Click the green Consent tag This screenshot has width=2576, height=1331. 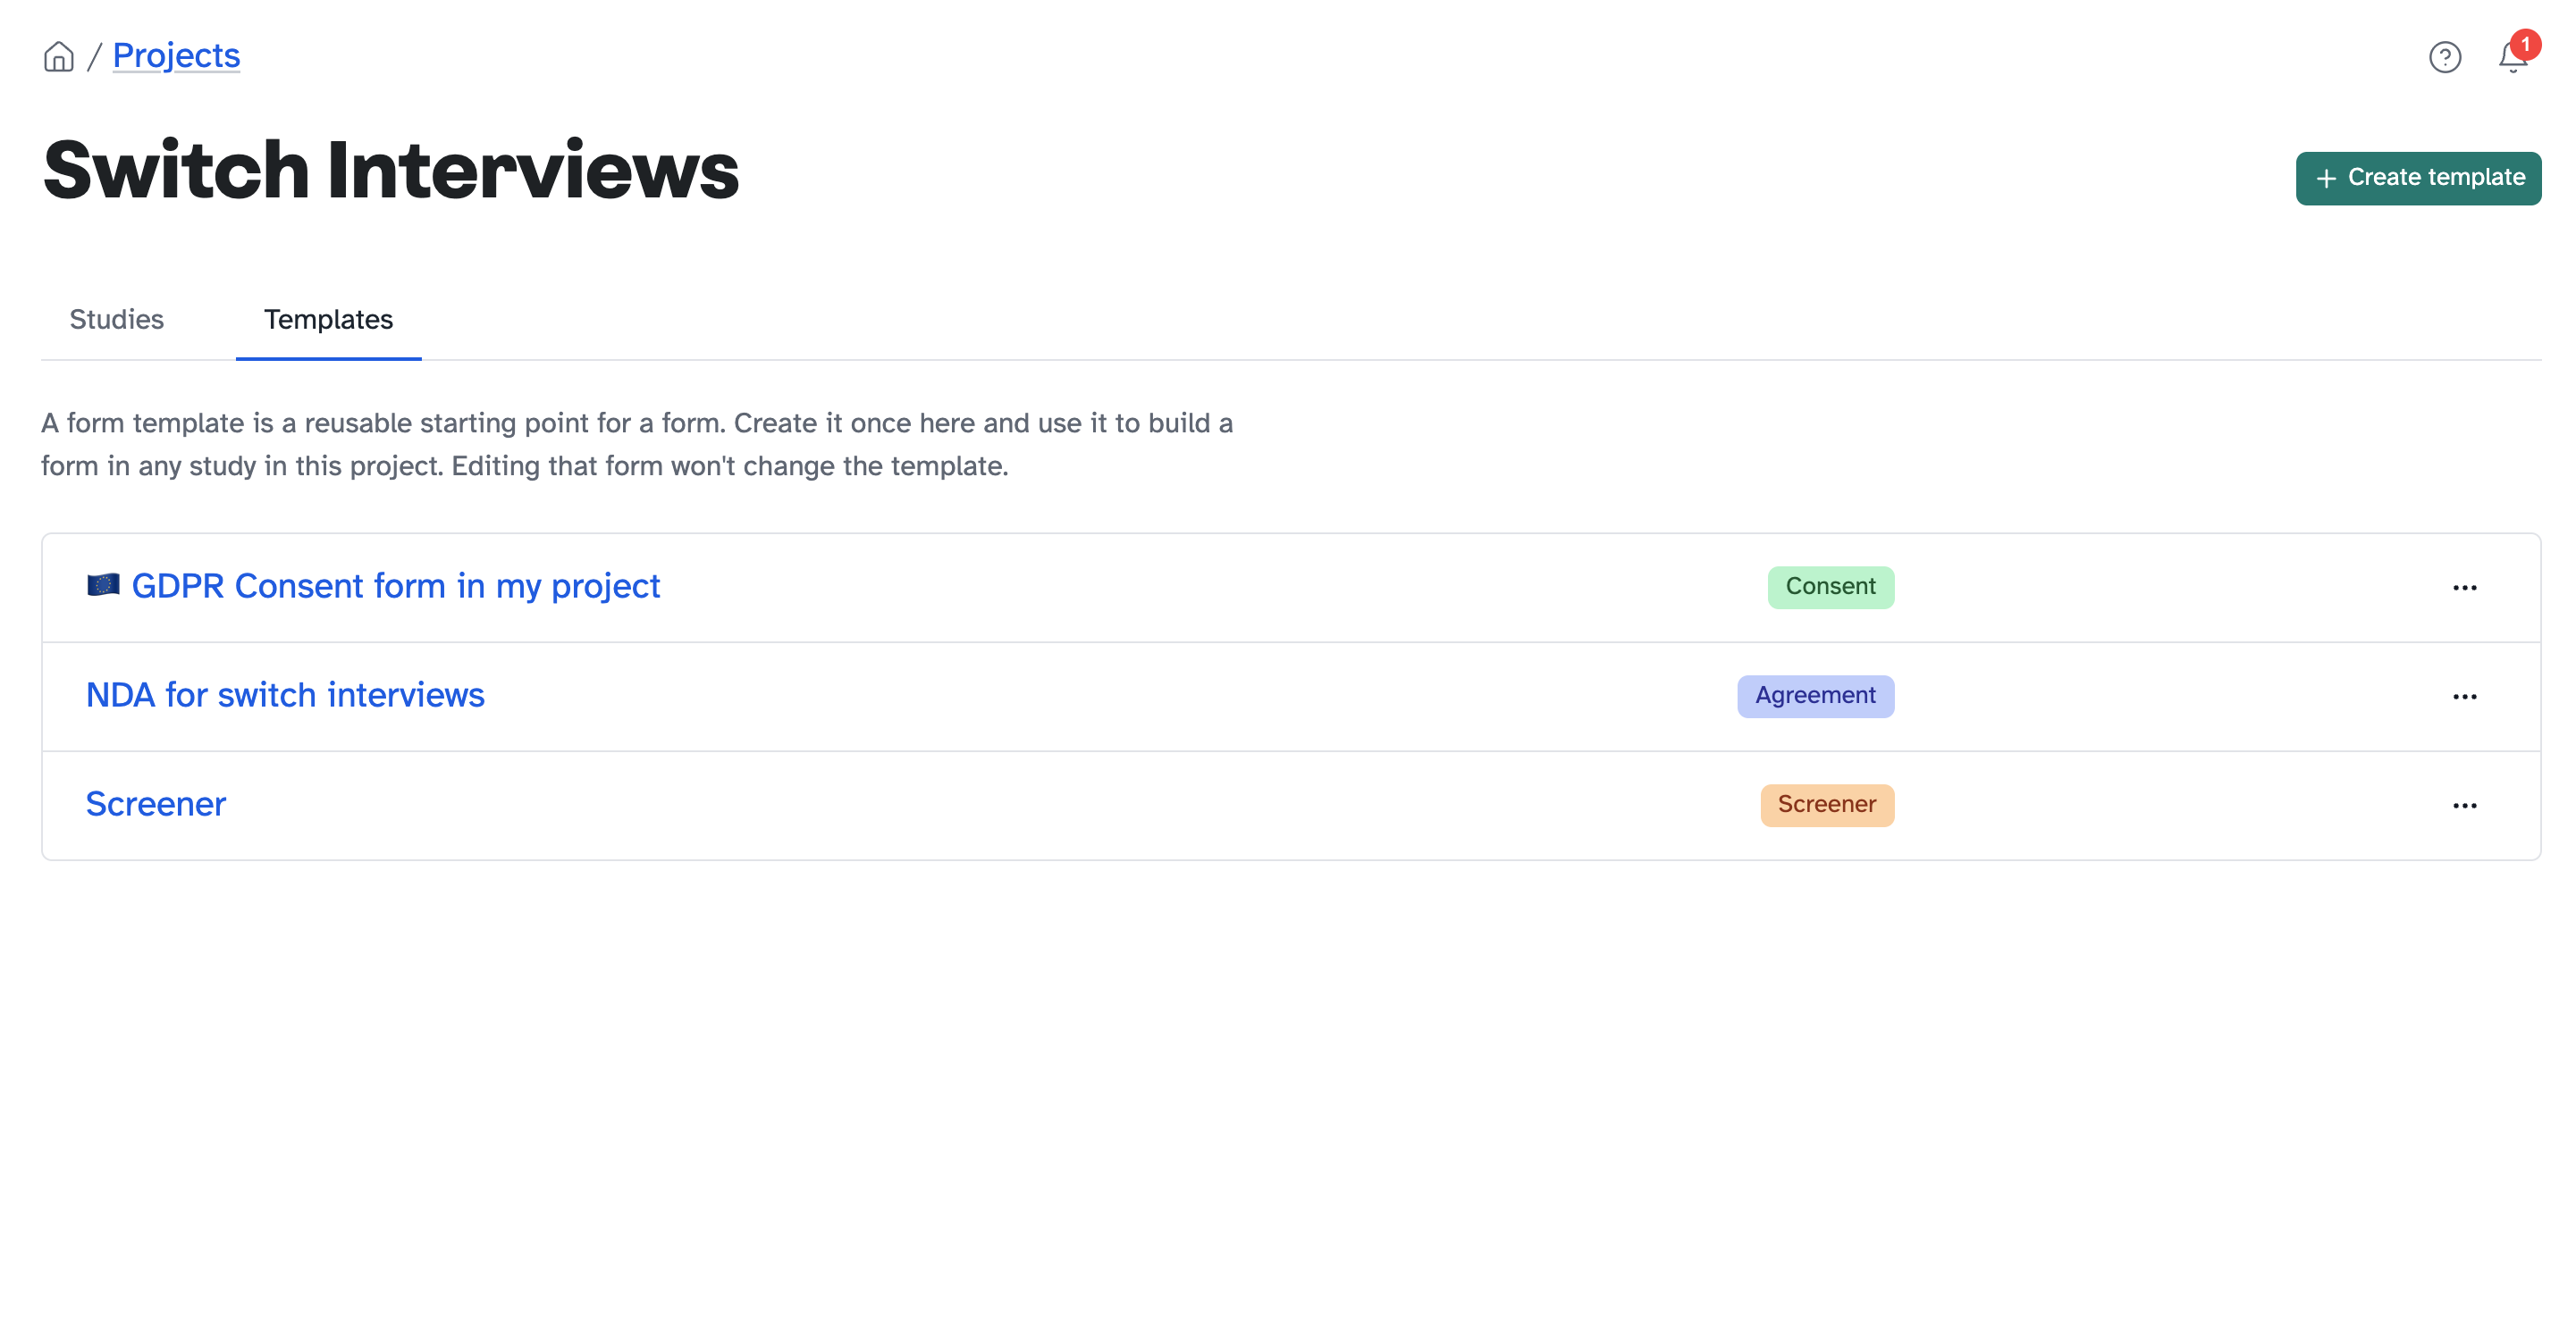(1830, 587)
